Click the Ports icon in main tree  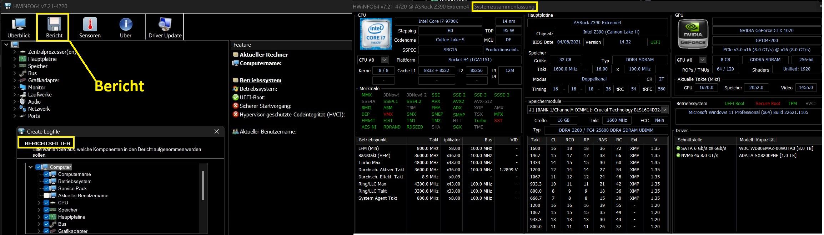click(x=22, y=116)
